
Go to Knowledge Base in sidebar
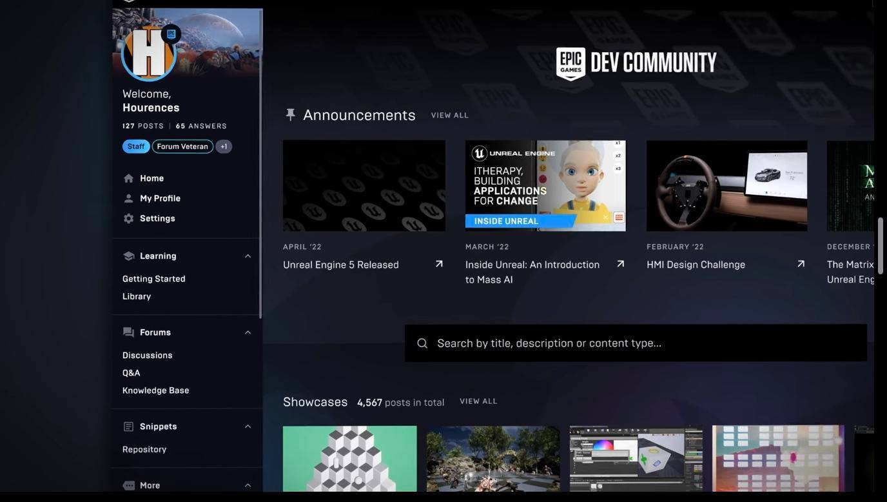click(x=155, y=390)
